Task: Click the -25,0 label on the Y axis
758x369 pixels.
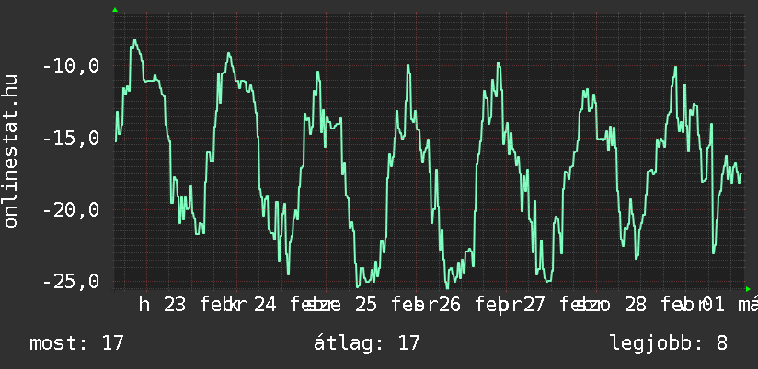Action: click(x=72, y=281)
